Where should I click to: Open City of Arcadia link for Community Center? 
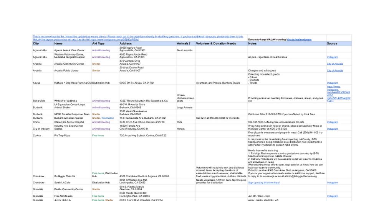[x=335, y=64]
